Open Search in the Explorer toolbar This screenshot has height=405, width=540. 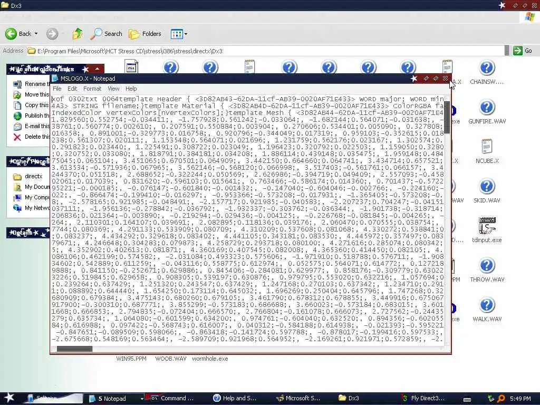click(x=106, y=34)
